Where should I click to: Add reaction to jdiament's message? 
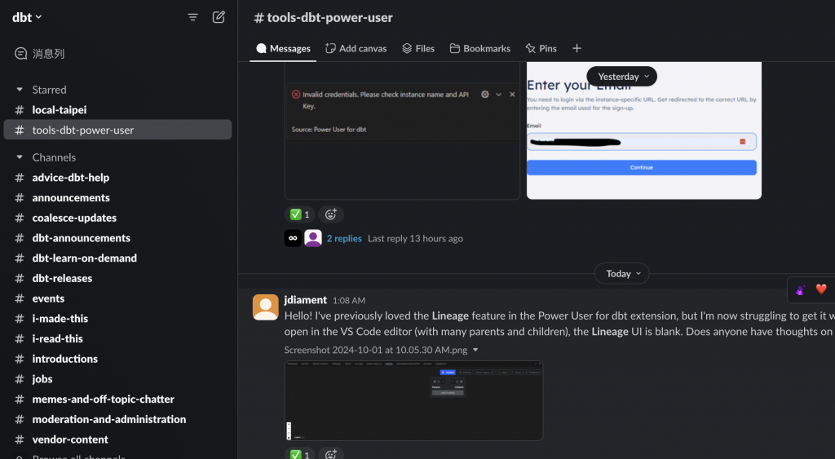[331, 454]
